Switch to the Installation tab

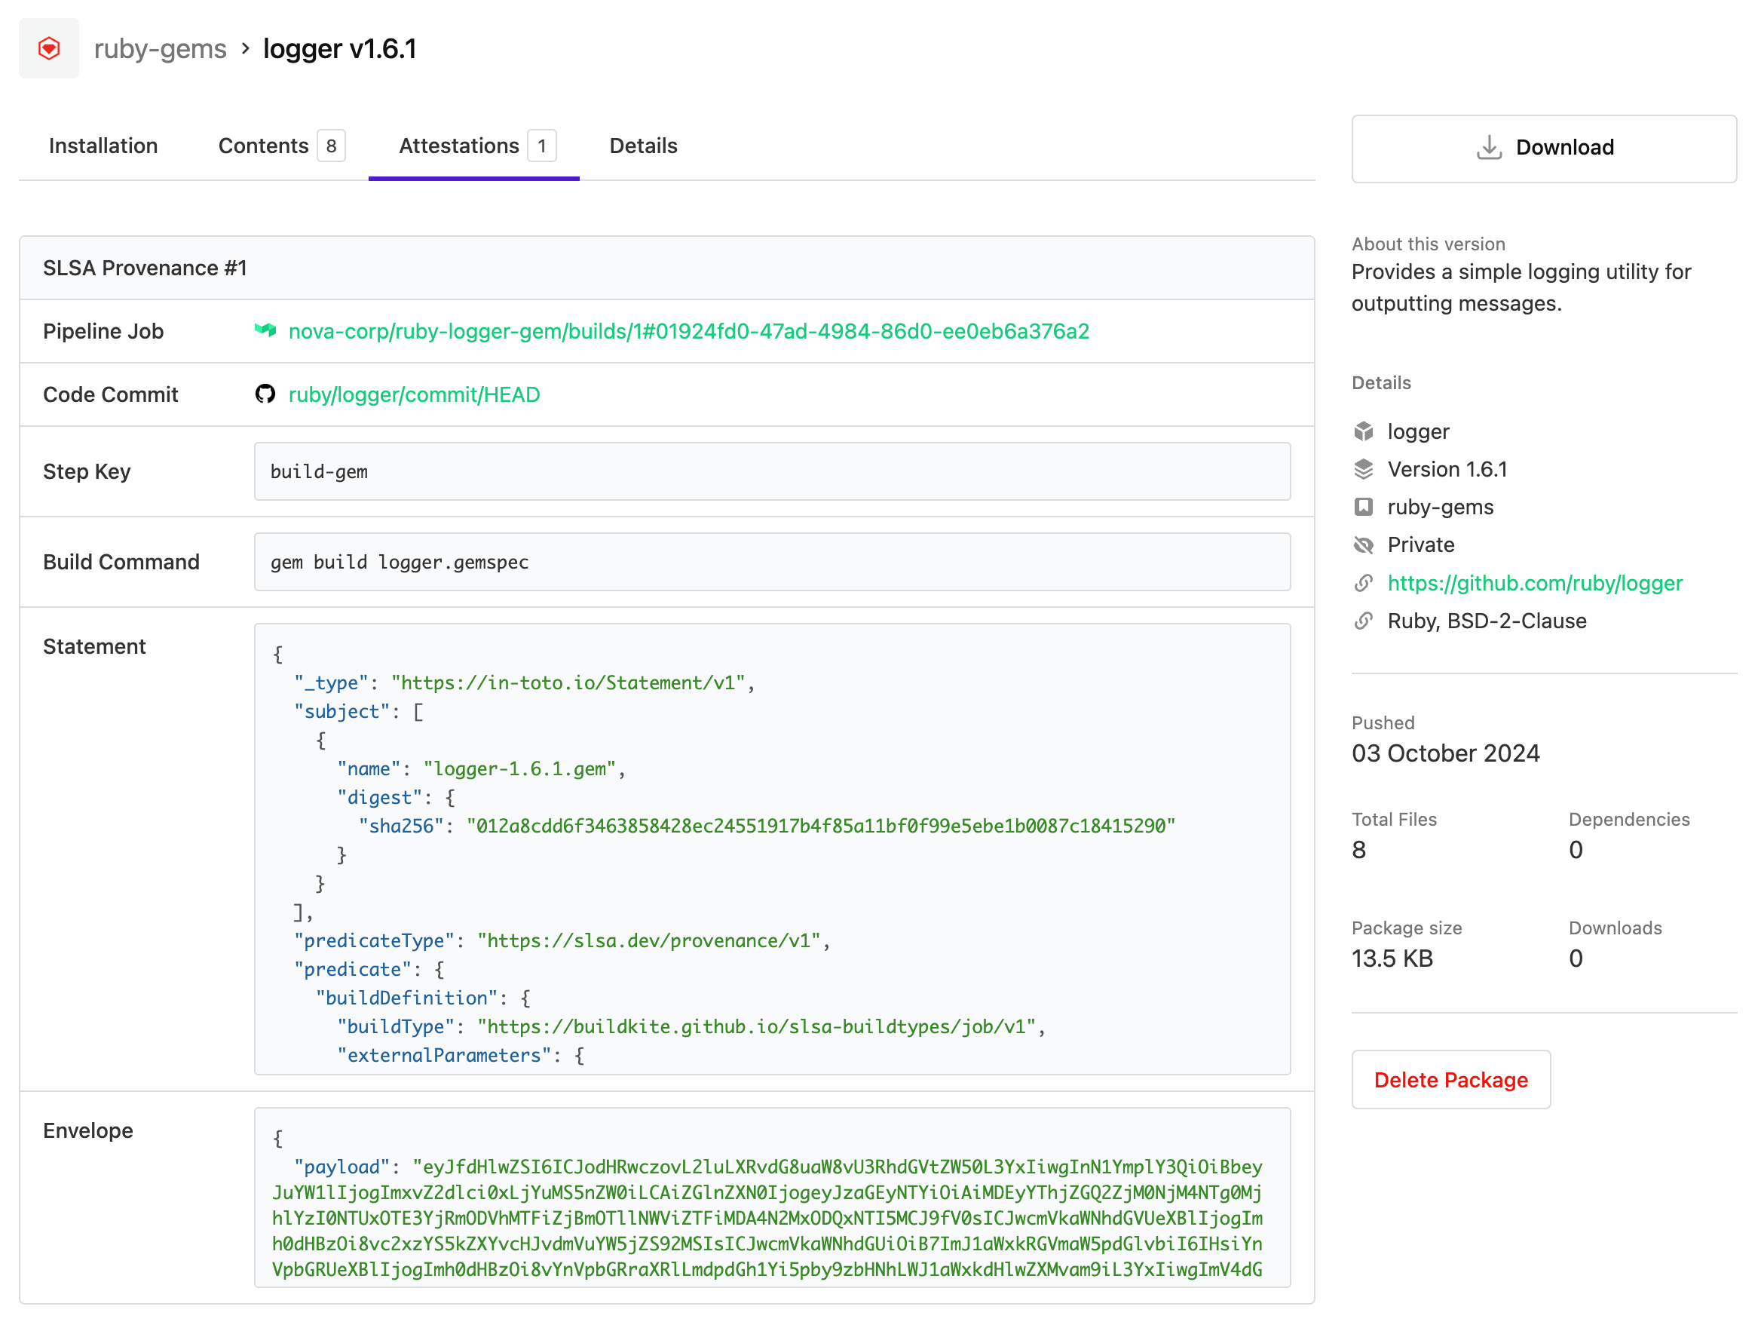103,146
